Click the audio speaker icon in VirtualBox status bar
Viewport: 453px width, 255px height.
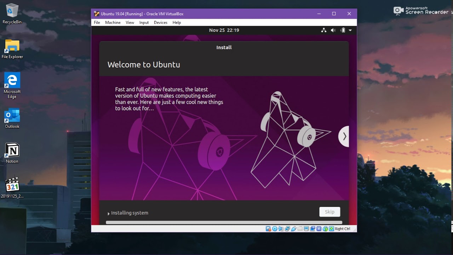tap(281, 229)
